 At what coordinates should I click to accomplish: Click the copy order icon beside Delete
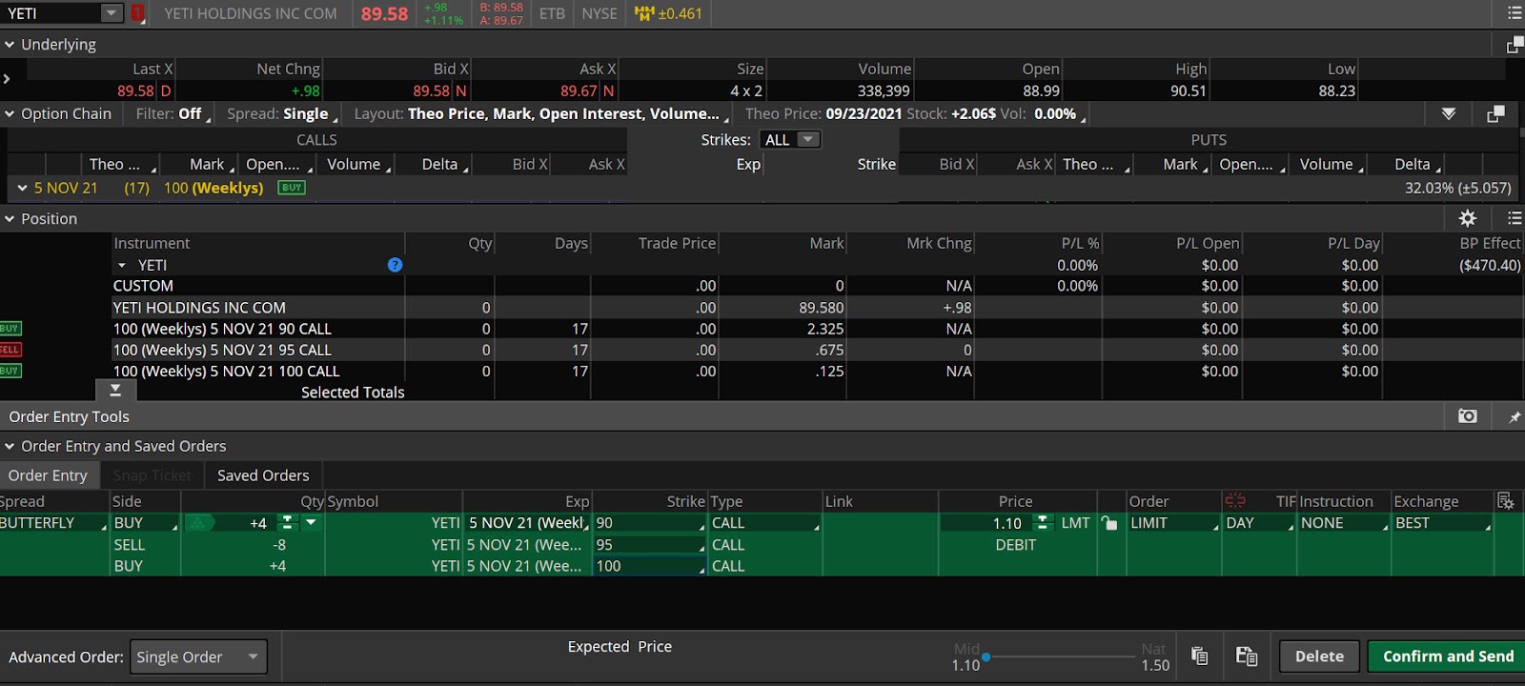tap(1200, 656)
